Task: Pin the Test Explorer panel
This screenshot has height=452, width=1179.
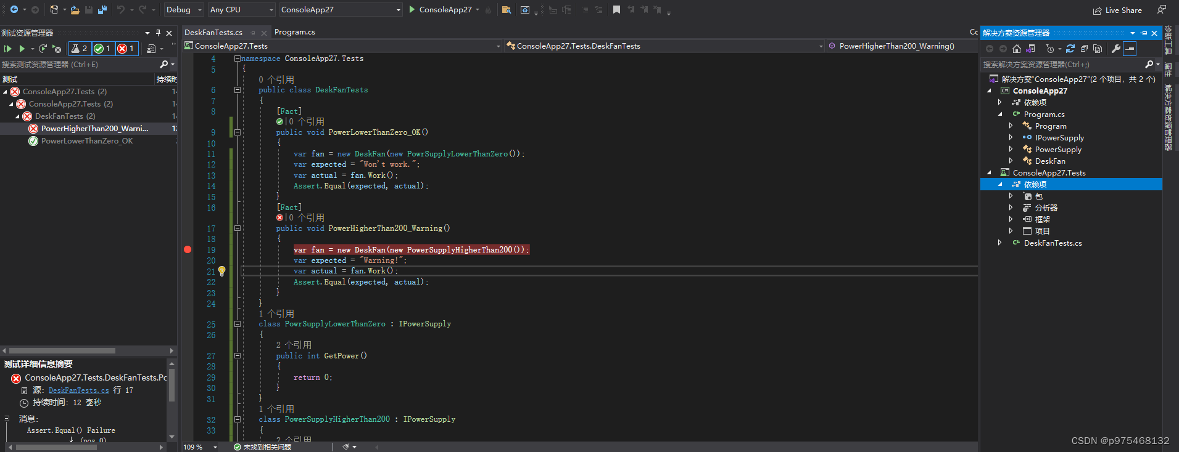Action: coord(158,33)
